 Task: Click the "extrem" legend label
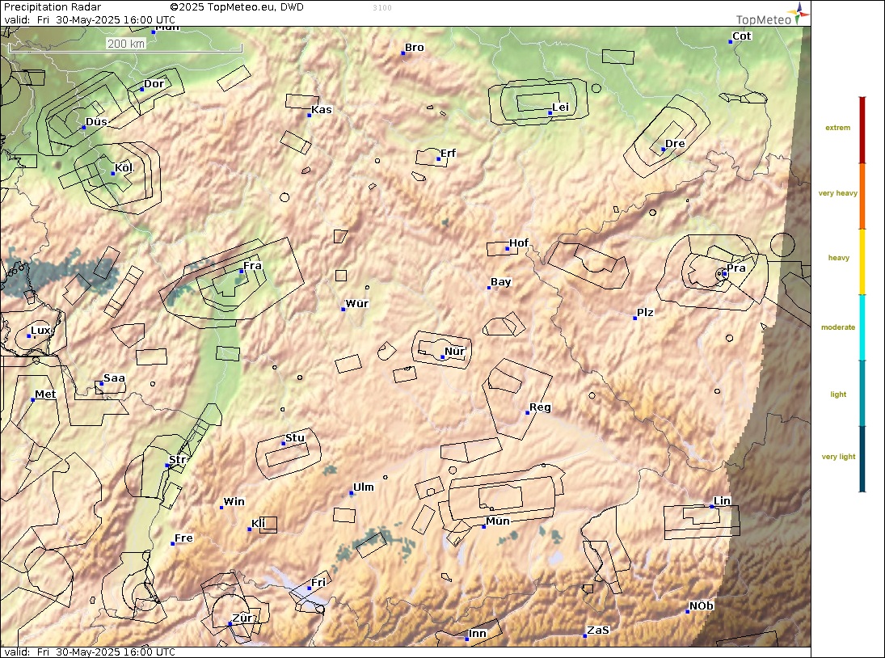(x=837, y=128)
